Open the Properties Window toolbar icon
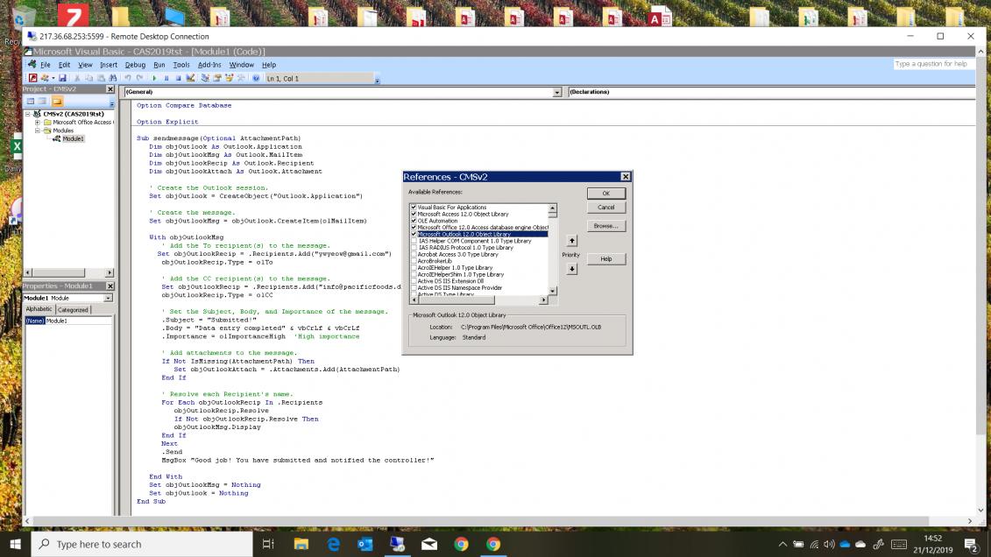 [x=216, y=78]
